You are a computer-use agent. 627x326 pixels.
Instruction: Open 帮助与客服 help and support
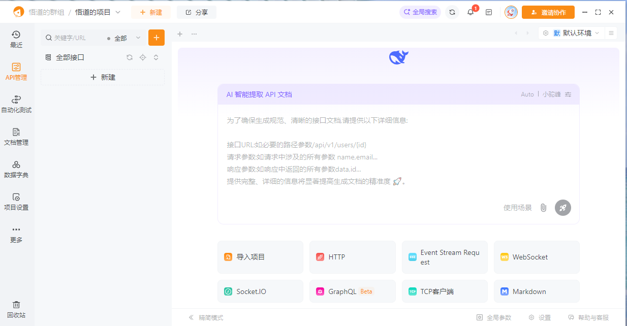[x=588, y=317]
